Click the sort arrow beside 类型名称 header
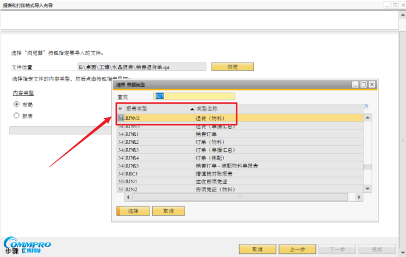Image resolution: width=406 pixels, height=257 pixels. (x=192, y=109)
